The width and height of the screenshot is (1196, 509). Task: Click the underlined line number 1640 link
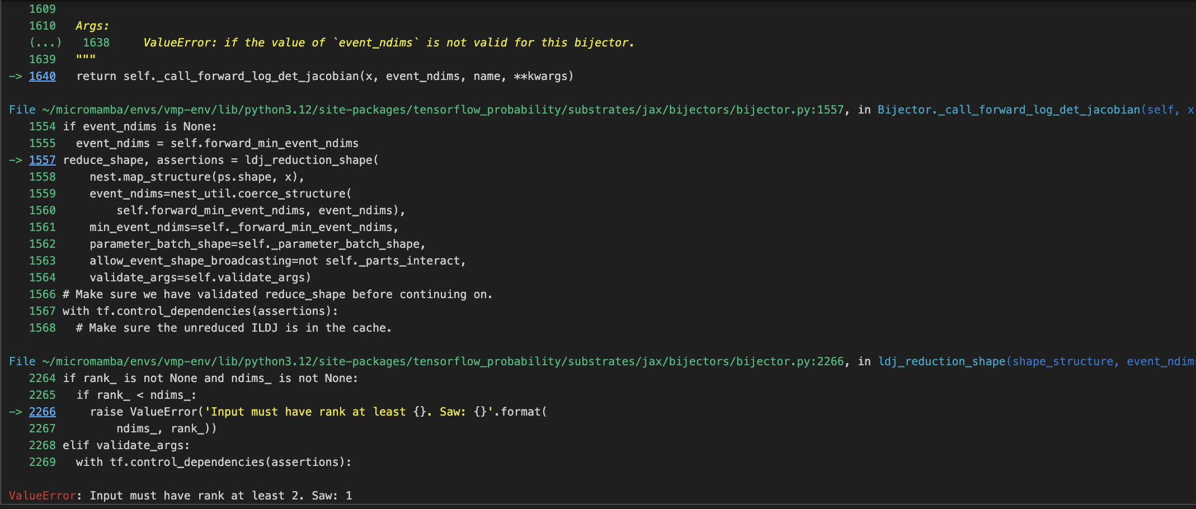pyautogui.click(x=43, y=76)
